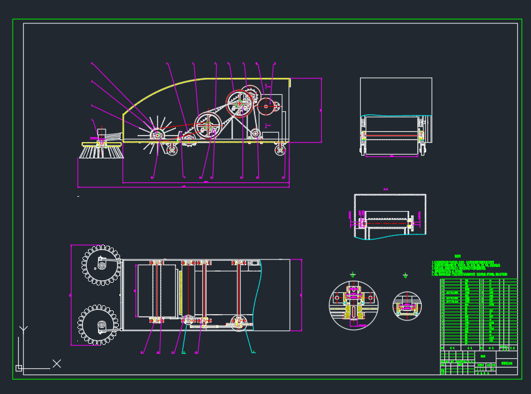Image resolution: width=531 pixels, height=394 pixels.
Task: Select the rear caster wheel in side view
Action: point(280,150)
